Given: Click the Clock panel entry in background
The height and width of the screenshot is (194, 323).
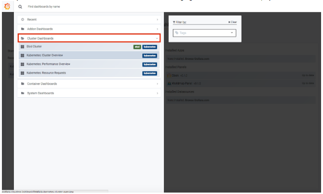Looking at the screenshot, I should 241,75.
